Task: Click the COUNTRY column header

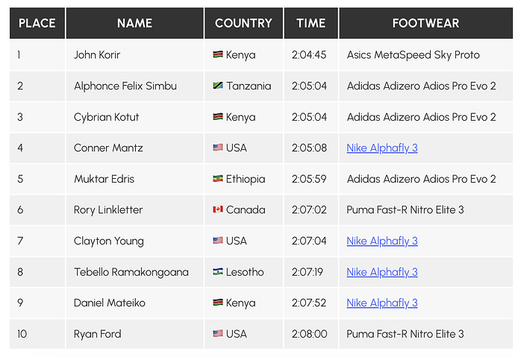Action: [243, 23]
